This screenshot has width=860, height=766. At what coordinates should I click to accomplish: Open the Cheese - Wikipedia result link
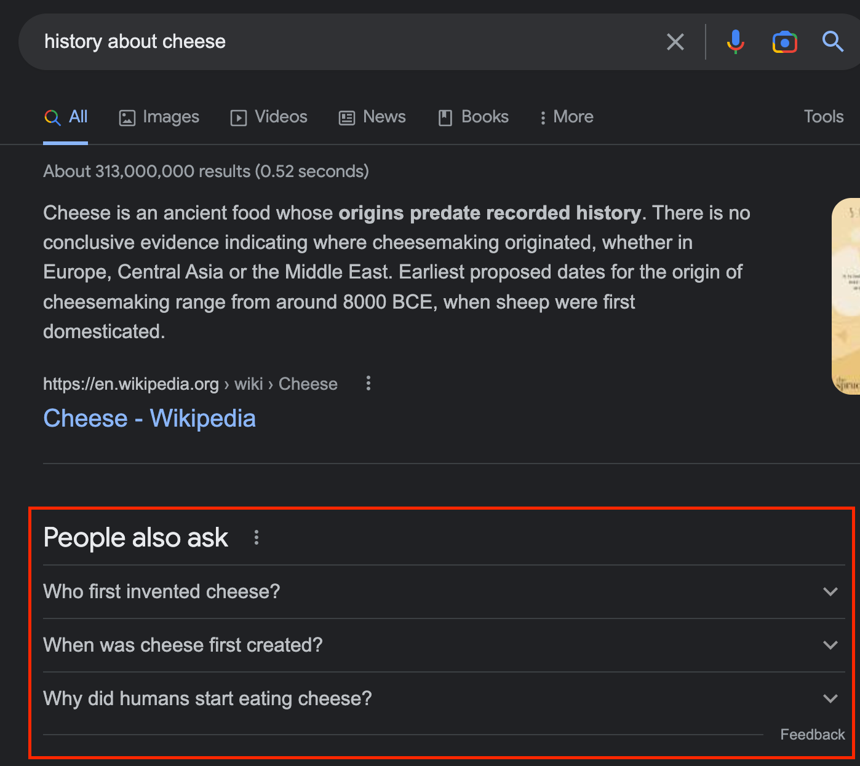coord(149,419)
